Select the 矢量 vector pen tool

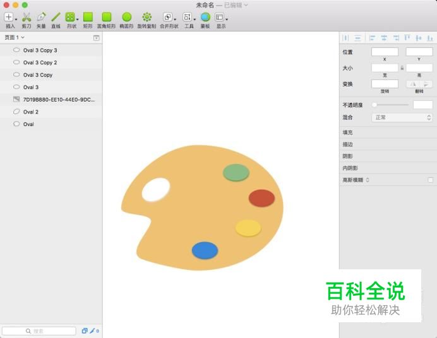41,20
